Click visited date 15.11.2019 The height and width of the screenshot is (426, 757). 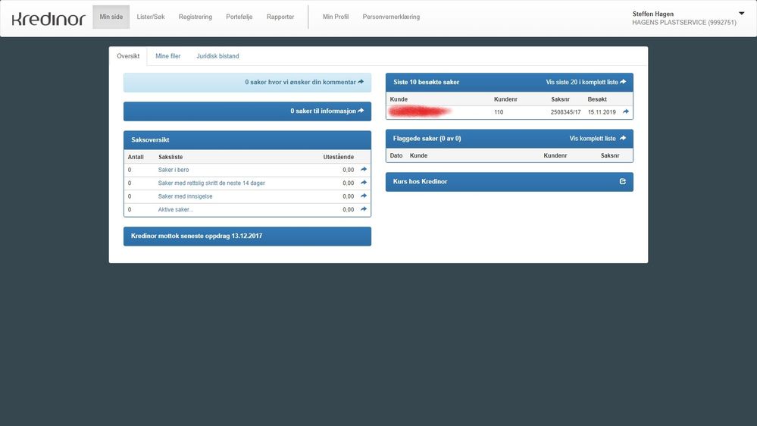pos(602,112)
